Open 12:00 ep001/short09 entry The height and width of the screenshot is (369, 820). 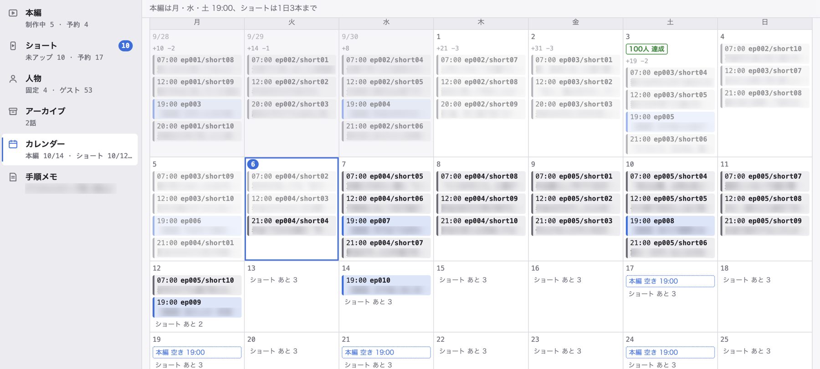(197, 87)
